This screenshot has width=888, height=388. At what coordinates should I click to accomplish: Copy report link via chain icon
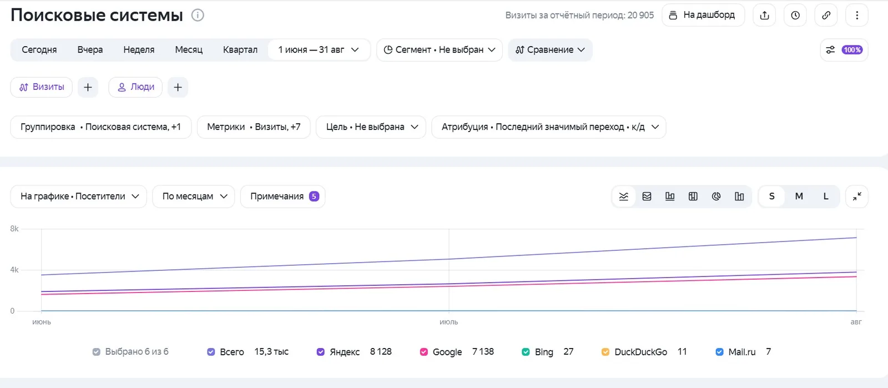(826, 16)
